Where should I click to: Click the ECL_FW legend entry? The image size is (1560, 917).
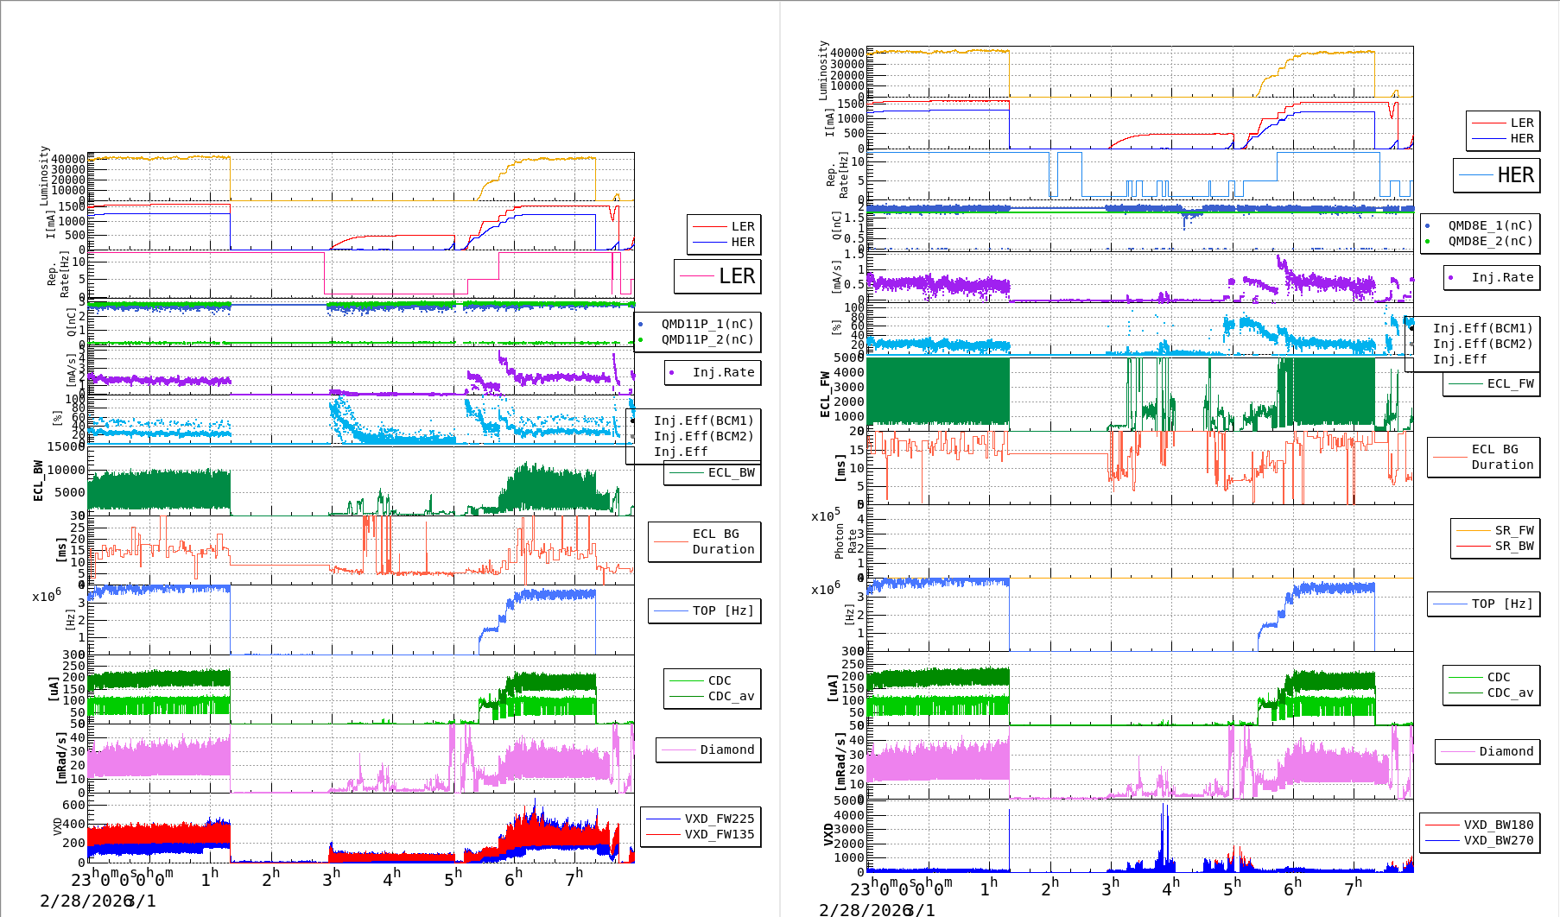coord(1491,384)
